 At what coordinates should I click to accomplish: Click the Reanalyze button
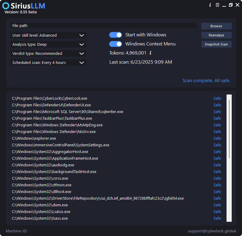[216, 35]
